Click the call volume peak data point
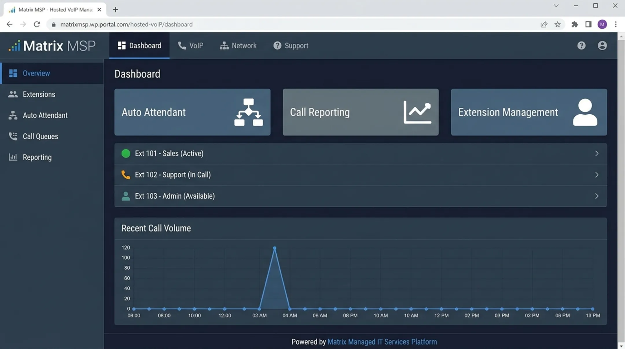The width and height of the screenshot is (625, 349). (275, 248)
